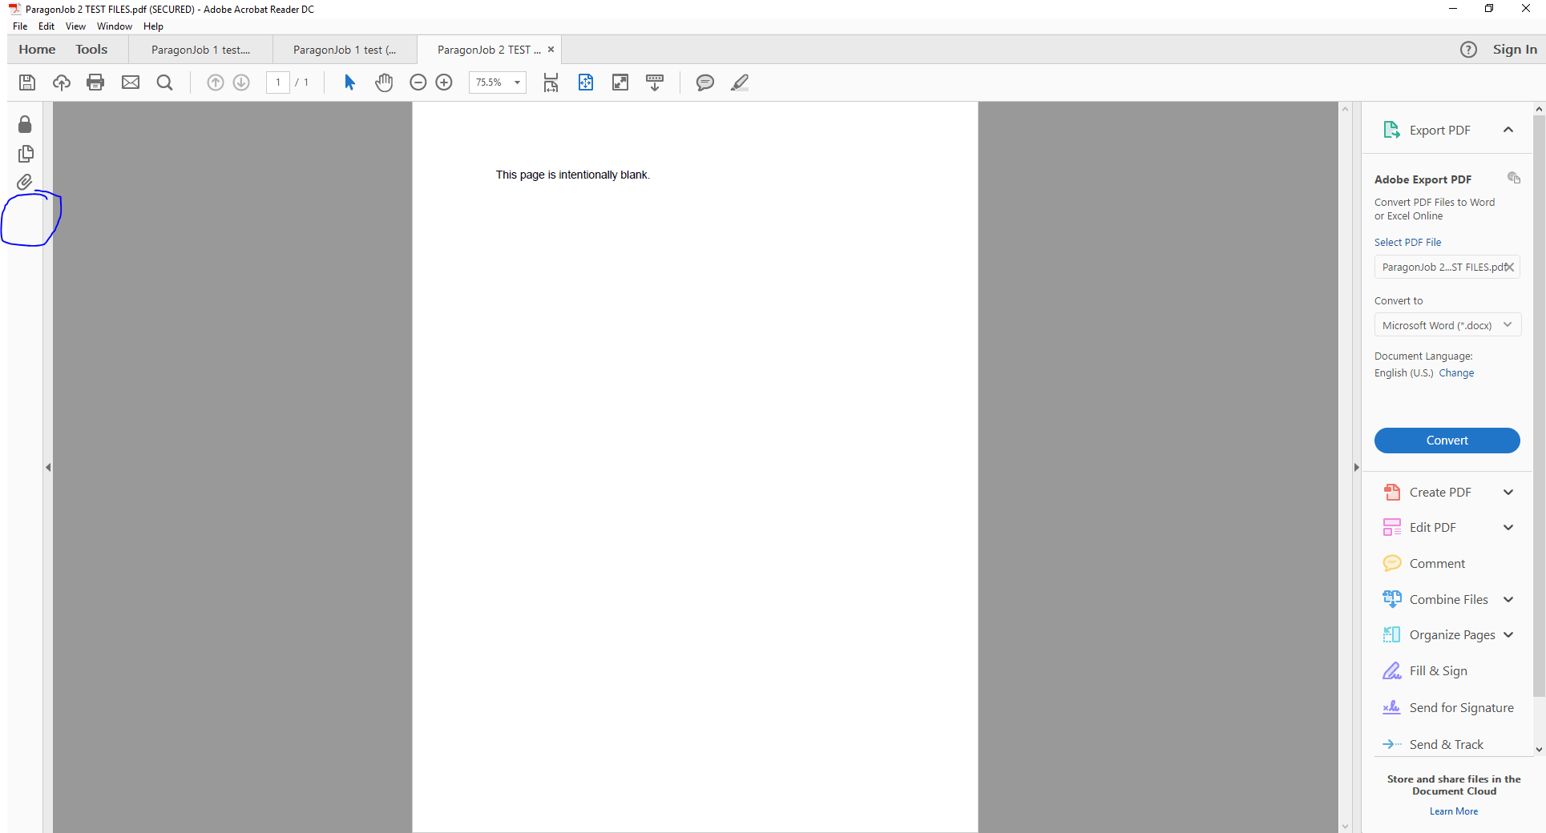
Task: Collapse the right tools pane arrow
Action: click(1356, 468)
